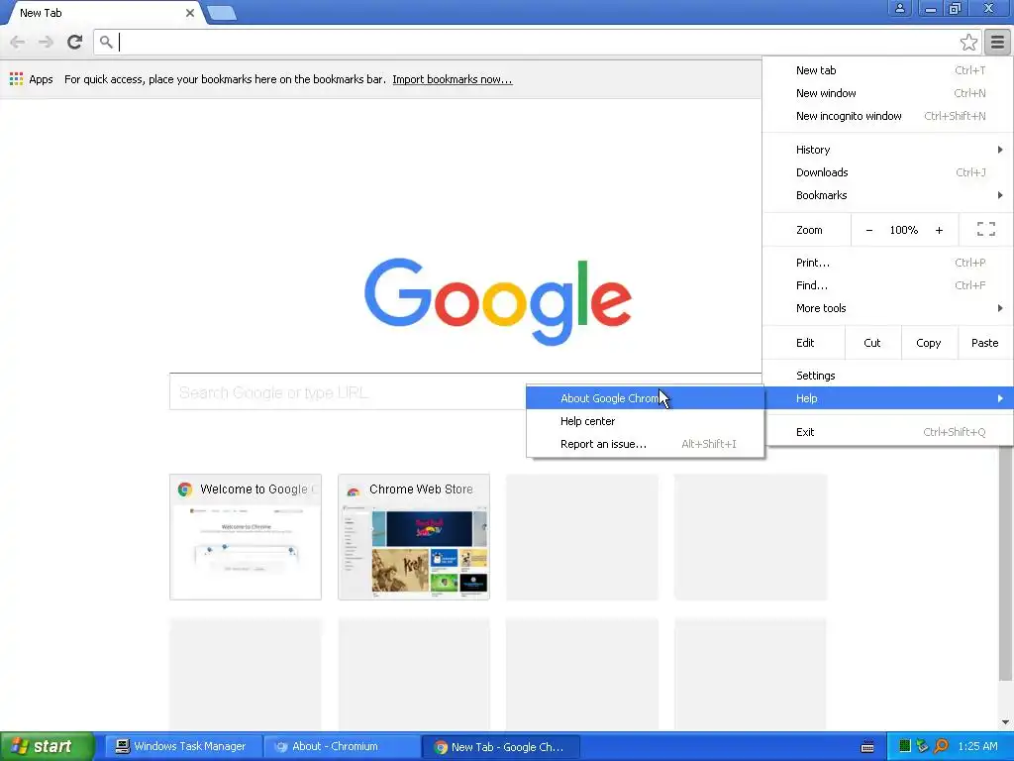This screenshot has height=761, width=1014.
Task: Click the orange magnifier tray icon
Action: (x=942, y=746)
